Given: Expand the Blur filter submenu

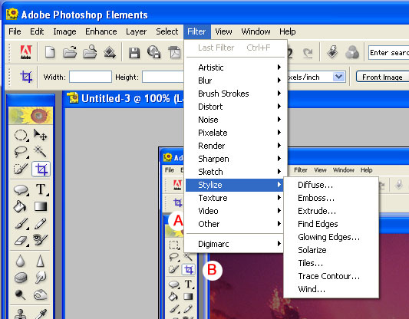Looking at the screenshot, I should click(x=236, y=81).
